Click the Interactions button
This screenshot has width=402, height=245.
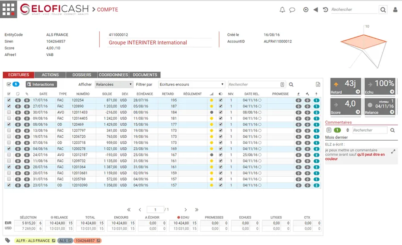pyautogui.click(x=41, y=84)
